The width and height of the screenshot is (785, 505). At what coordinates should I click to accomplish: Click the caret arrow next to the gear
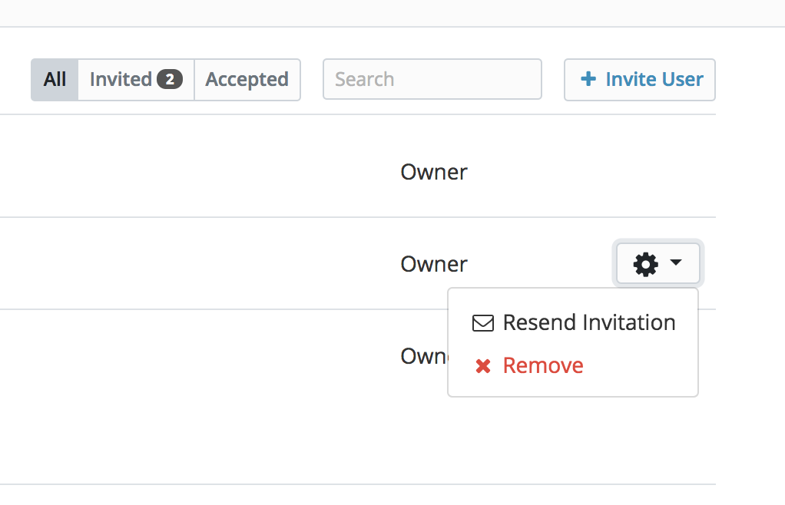click(x=676, y=262)
